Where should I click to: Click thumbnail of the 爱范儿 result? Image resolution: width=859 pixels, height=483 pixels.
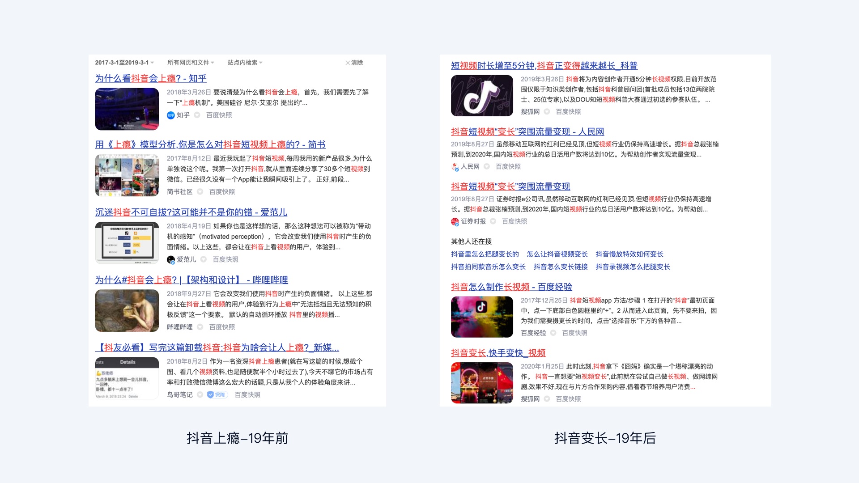pos(127,243)
